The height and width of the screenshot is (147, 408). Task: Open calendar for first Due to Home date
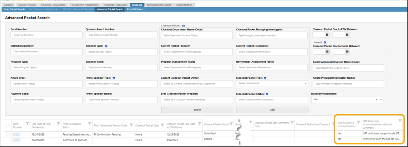[327, 52]
